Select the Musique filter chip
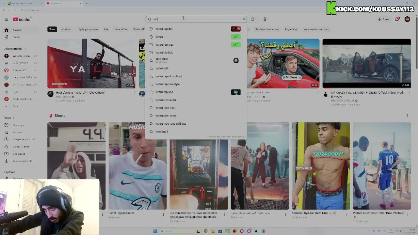Viewport: 418px width, 235px height. point(66,29)
